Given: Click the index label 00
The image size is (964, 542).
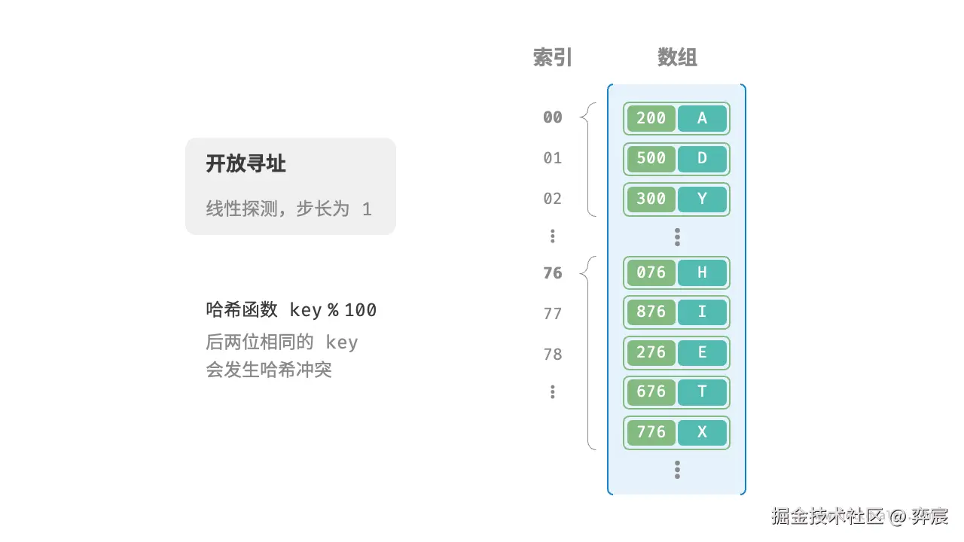Looking at the screenshot, I should click(x=553, y=117).
